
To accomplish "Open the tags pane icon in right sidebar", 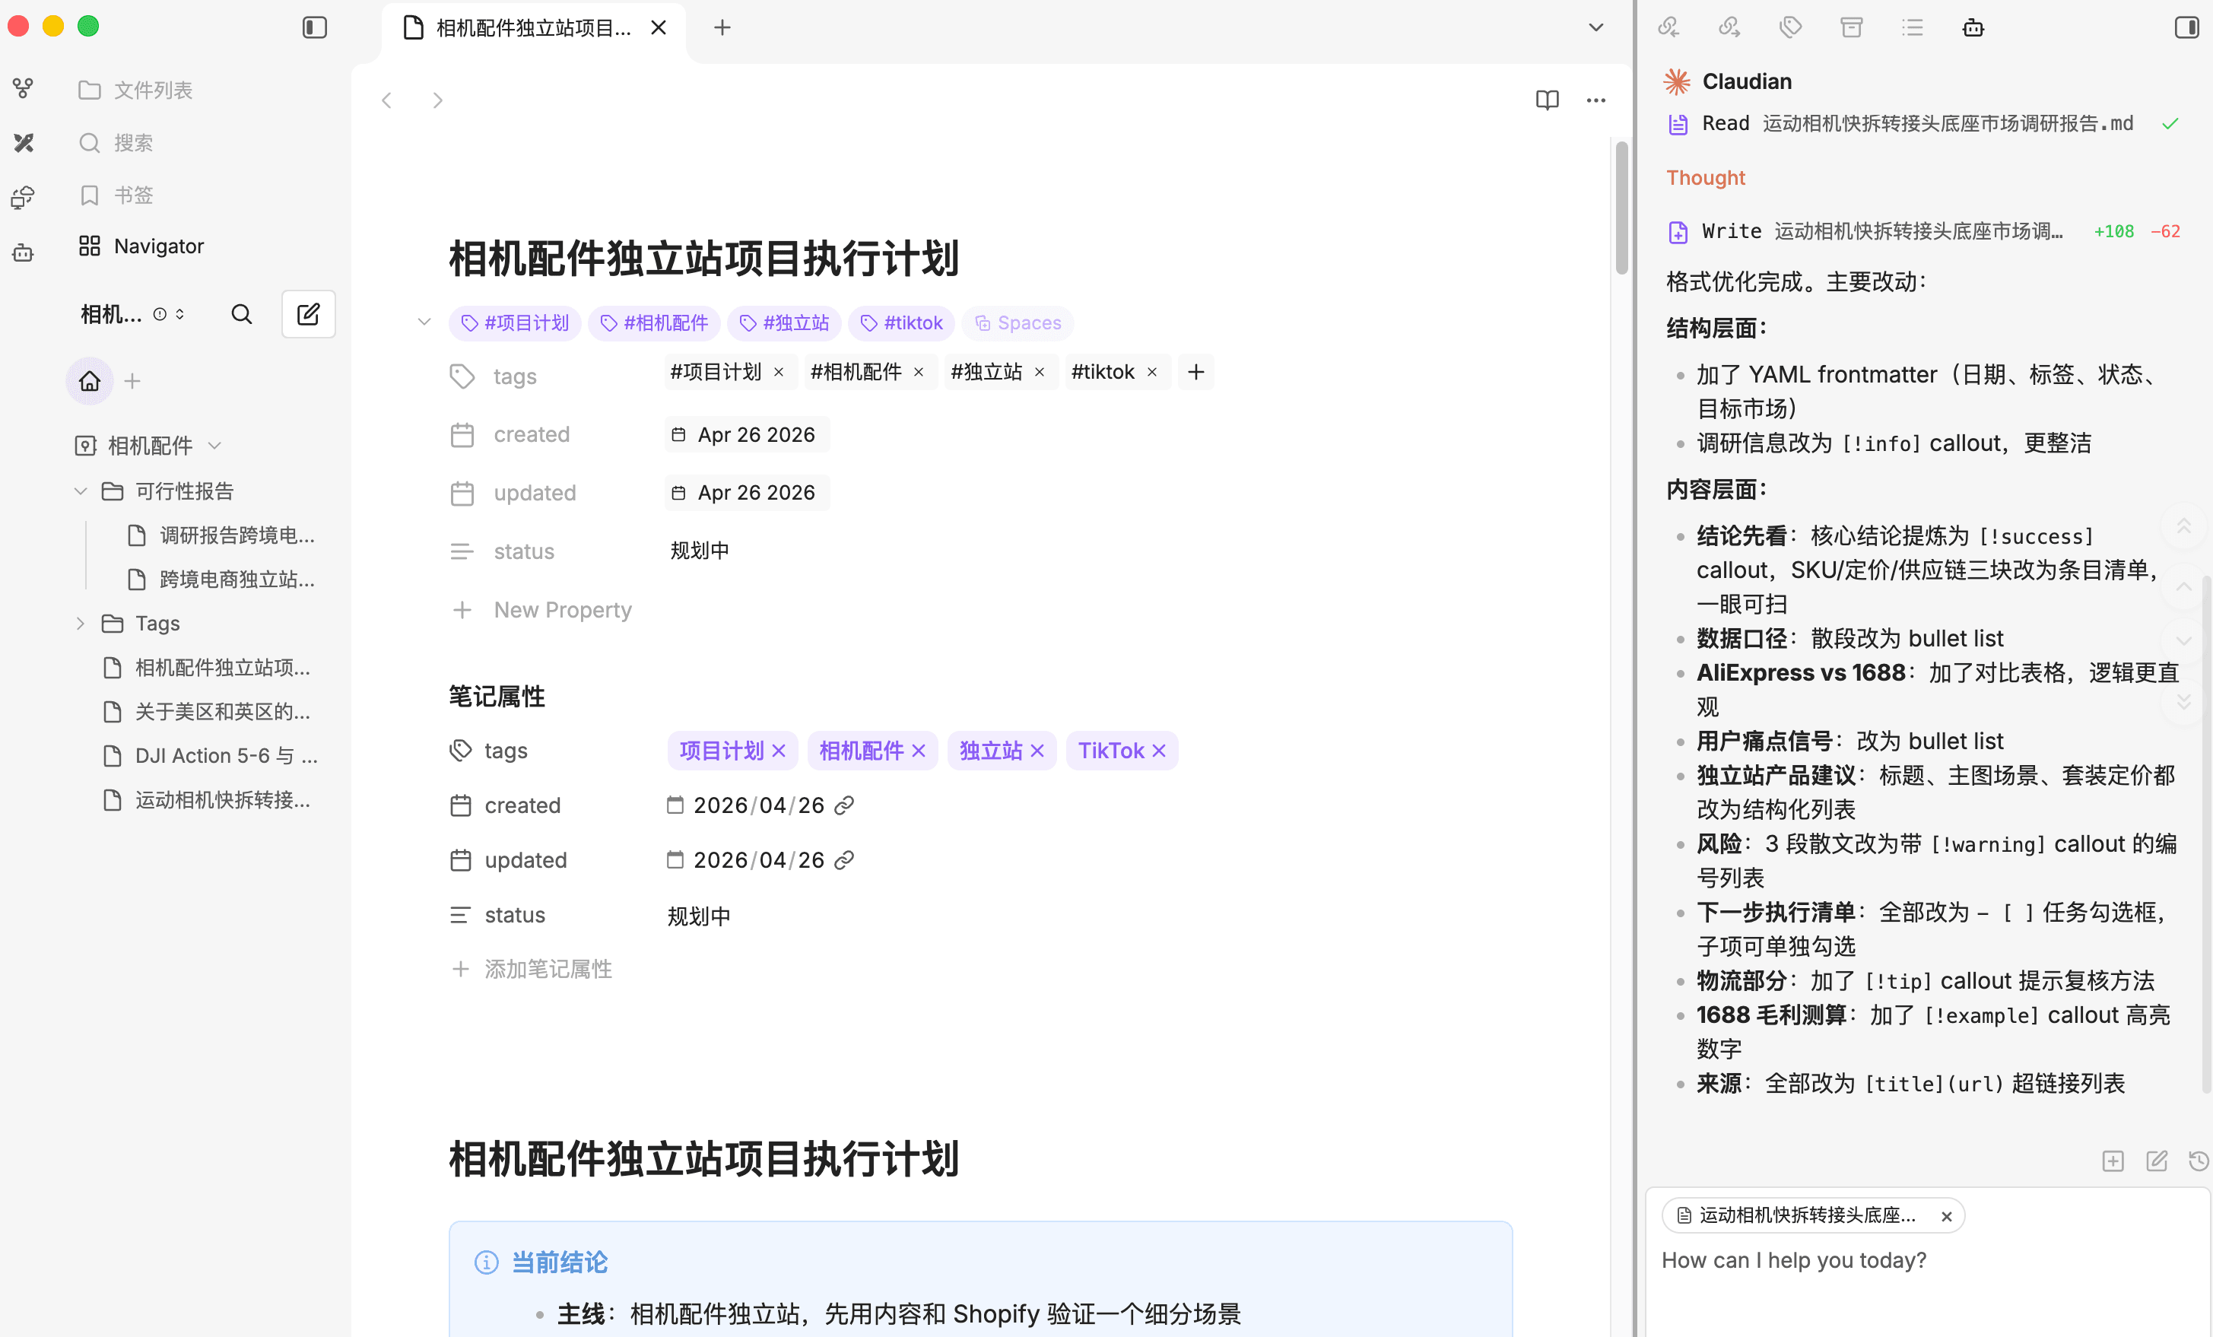I will coord(1791,28).
